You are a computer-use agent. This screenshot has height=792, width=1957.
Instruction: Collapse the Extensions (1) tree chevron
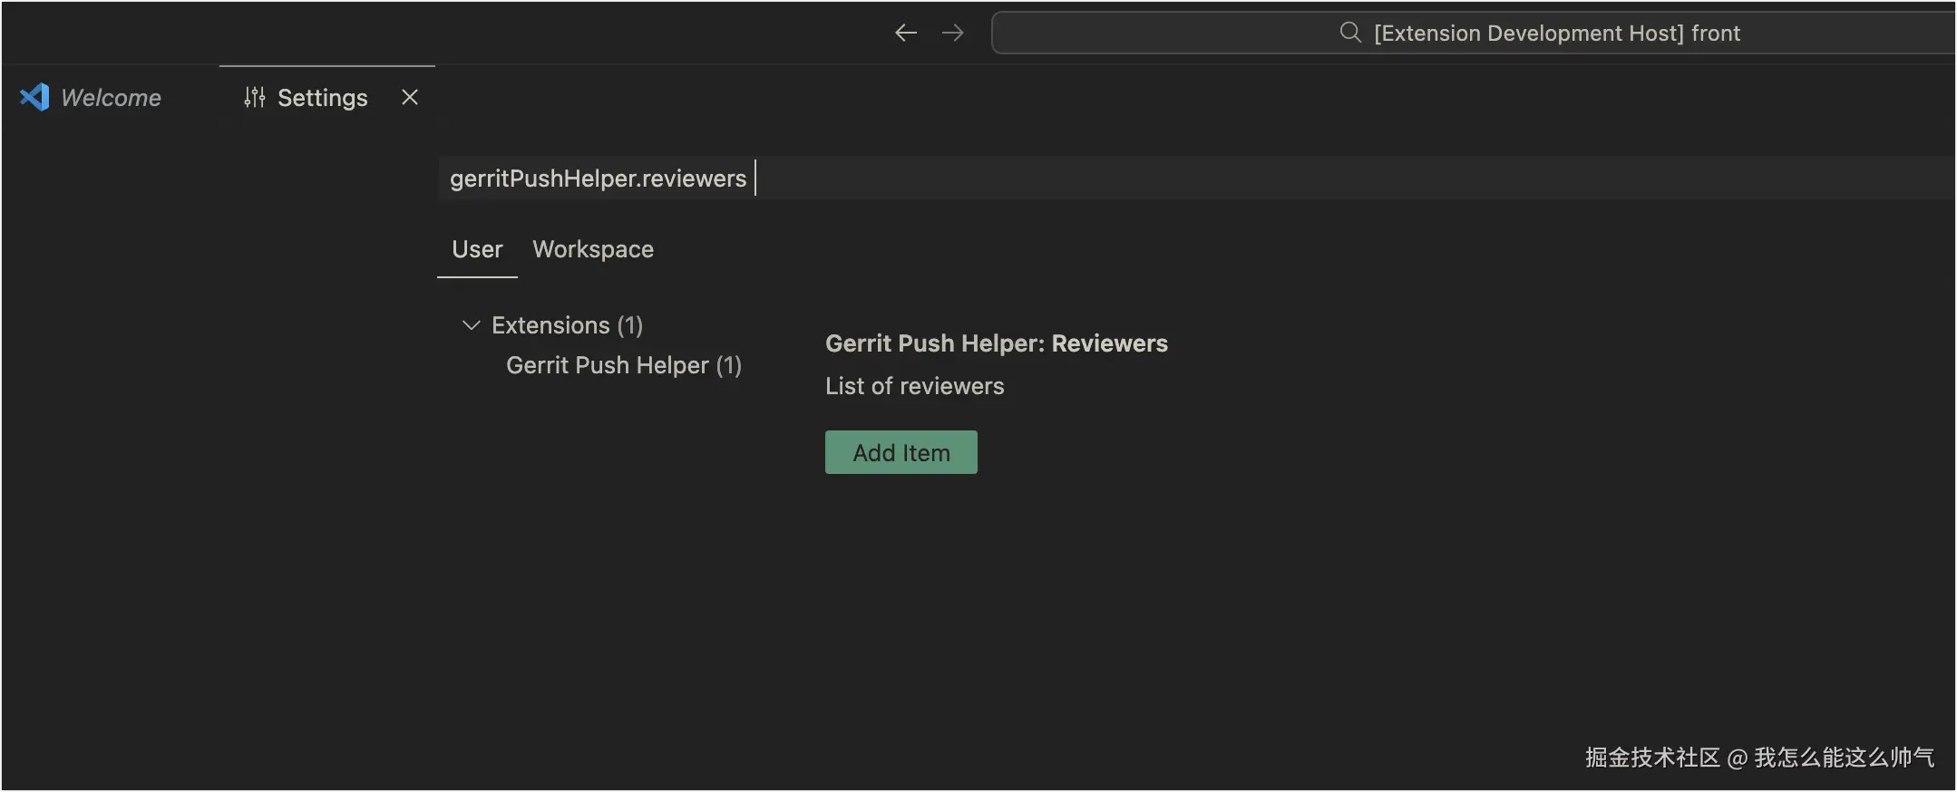click(471, 325)
